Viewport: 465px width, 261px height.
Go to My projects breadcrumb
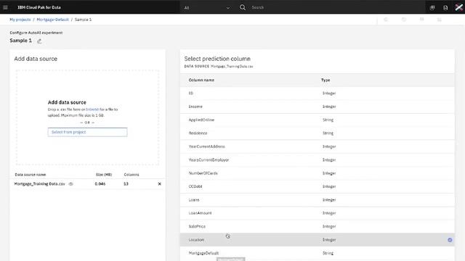(x=20, y=20)
